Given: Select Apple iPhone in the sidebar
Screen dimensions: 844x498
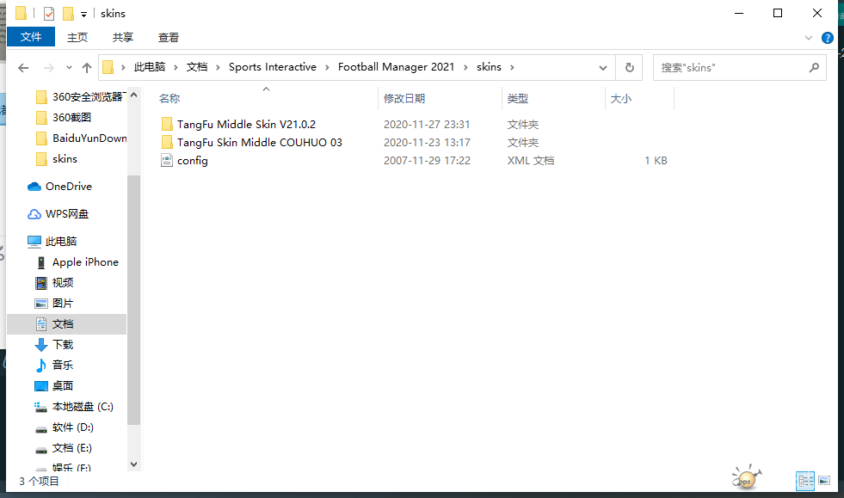Looking at the screenshot, I should point(85,262).
